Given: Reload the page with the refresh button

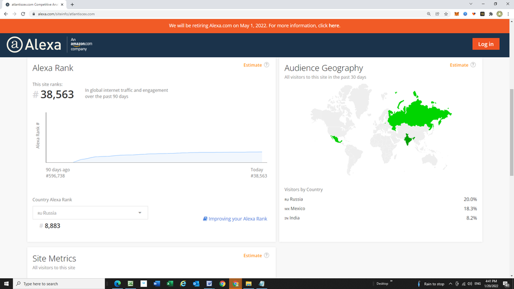Looking at the screenshot, I should tap(23, 14).
